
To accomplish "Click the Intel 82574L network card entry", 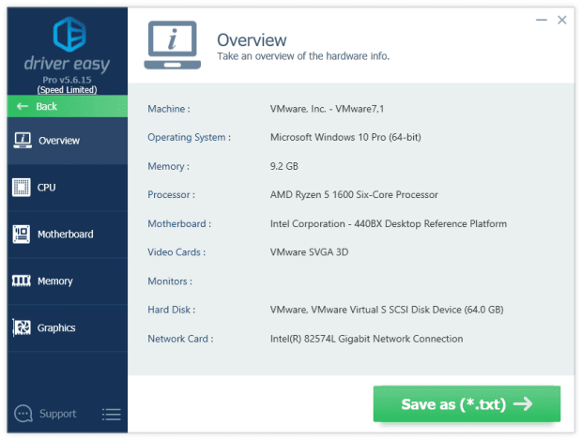I will point(366,339).
